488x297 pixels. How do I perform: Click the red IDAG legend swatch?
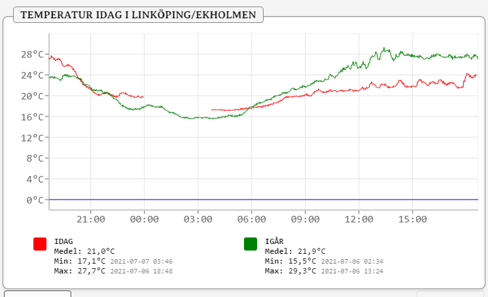[40, 243]
